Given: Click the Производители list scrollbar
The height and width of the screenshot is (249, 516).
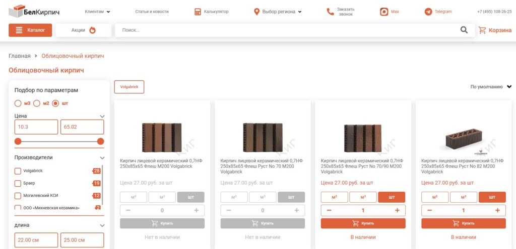Looking at the screenshot, I should (x=102, y=185).
